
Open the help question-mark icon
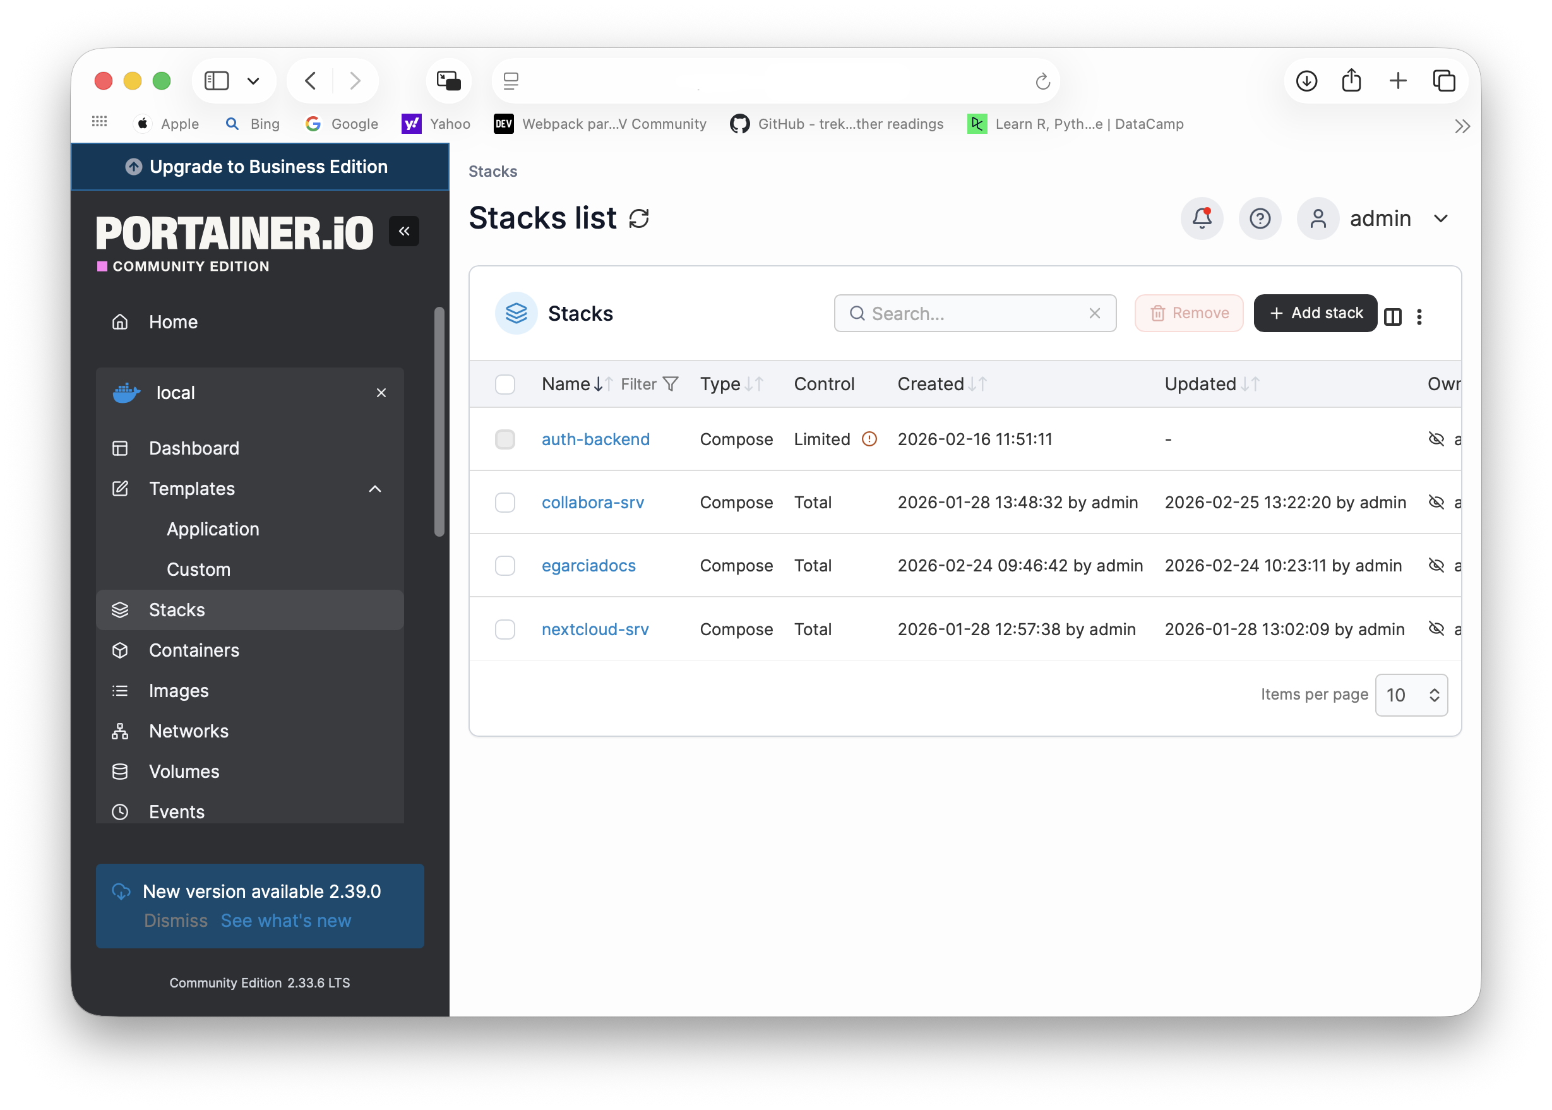tap(1260, 218)
